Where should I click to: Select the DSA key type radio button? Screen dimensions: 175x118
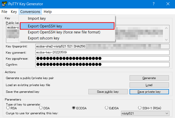point(41,108)
